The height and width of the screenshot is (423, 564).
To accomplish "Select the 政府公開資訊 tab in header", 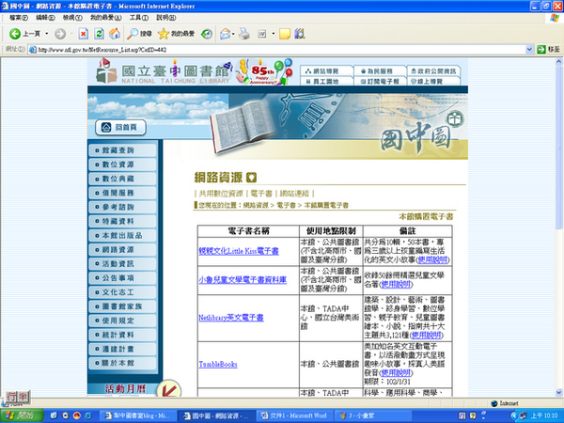I will click(433, 70).
